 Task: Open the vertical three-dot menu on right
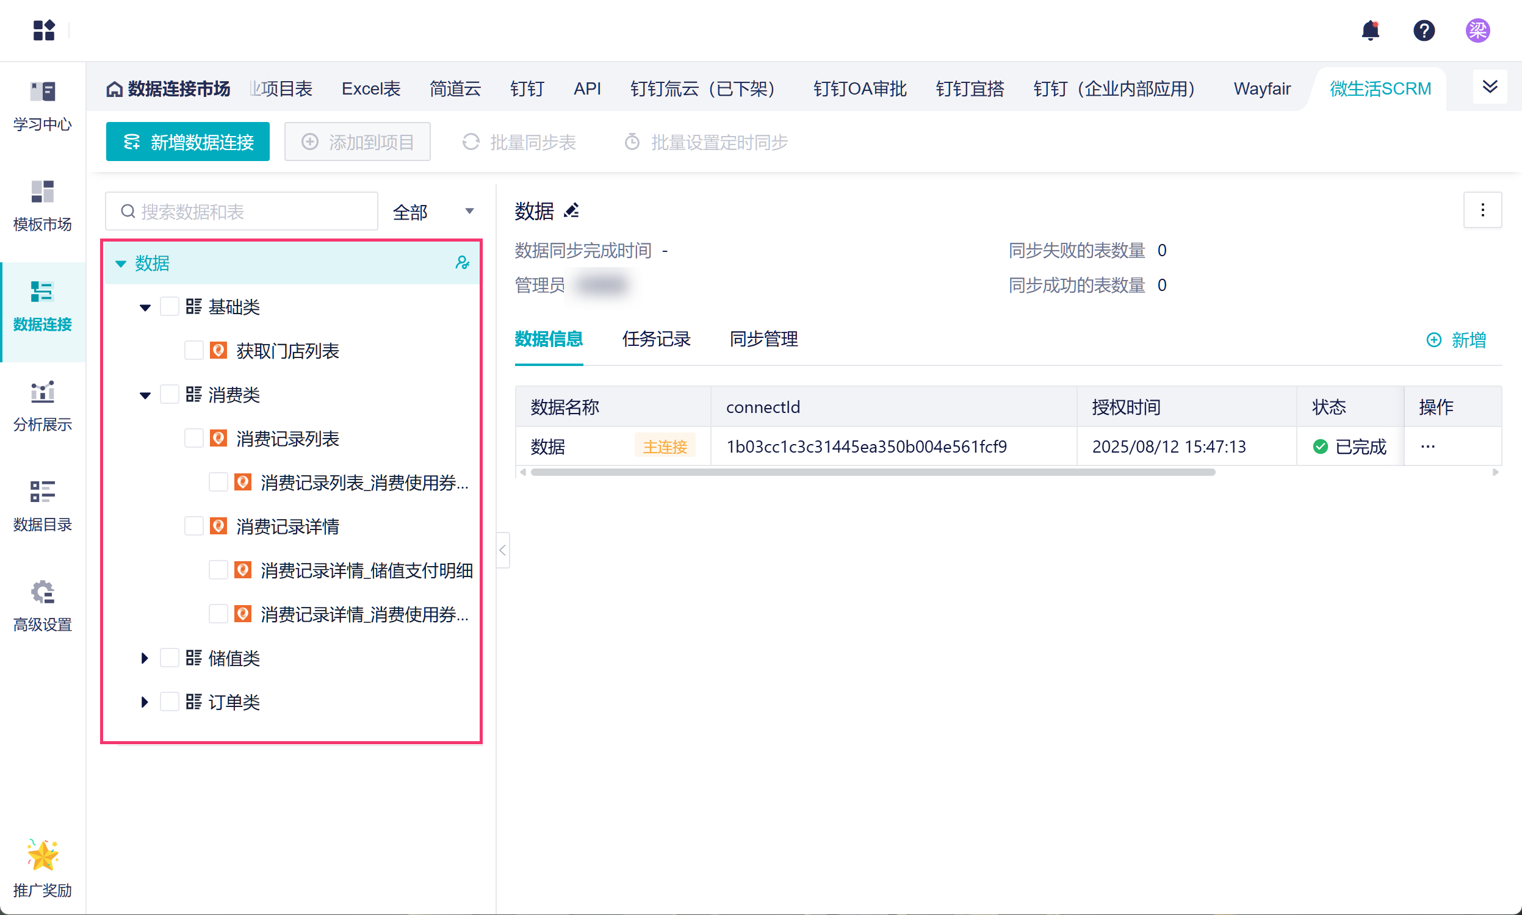tap(1482, 211)
